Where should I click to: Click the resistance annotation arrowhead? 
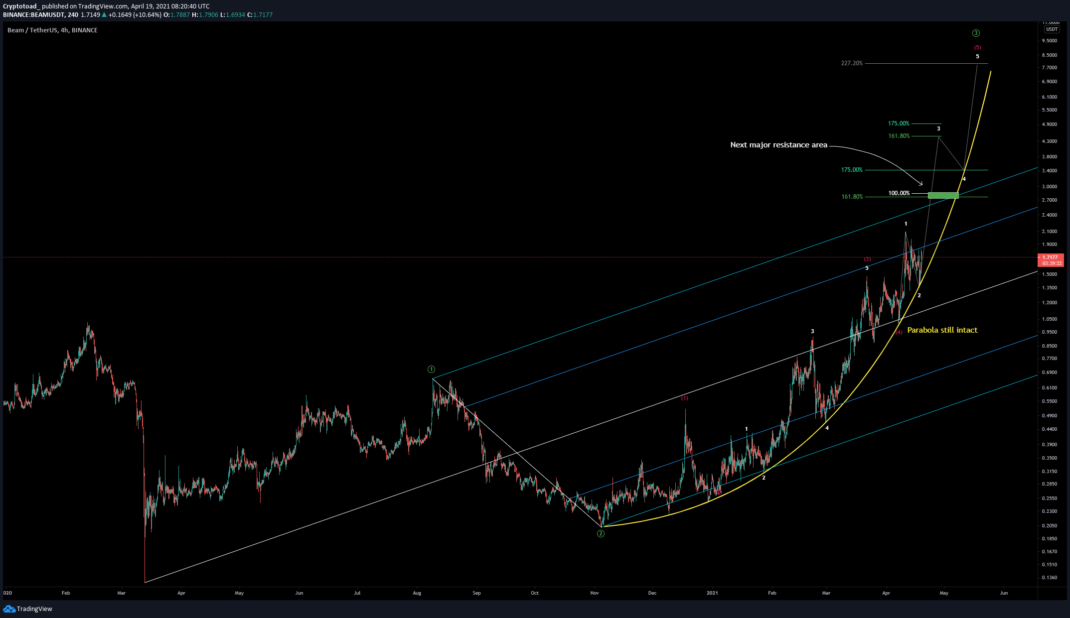pos(920,184)
